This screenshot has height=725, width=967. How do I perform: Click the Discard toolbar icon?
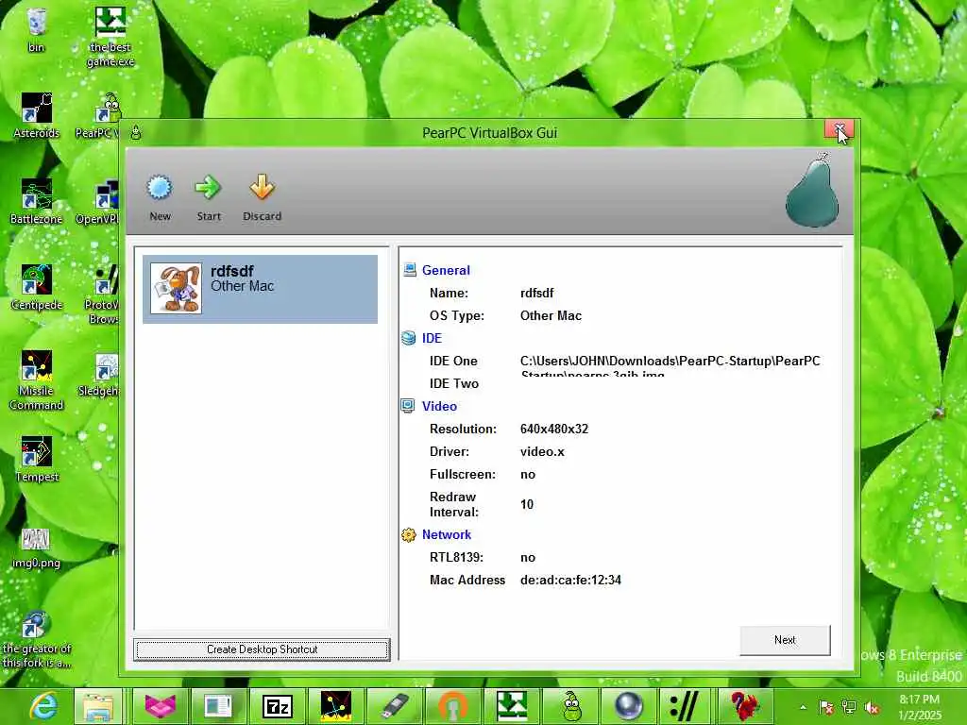pyautogui.click(x=263, y=197)
